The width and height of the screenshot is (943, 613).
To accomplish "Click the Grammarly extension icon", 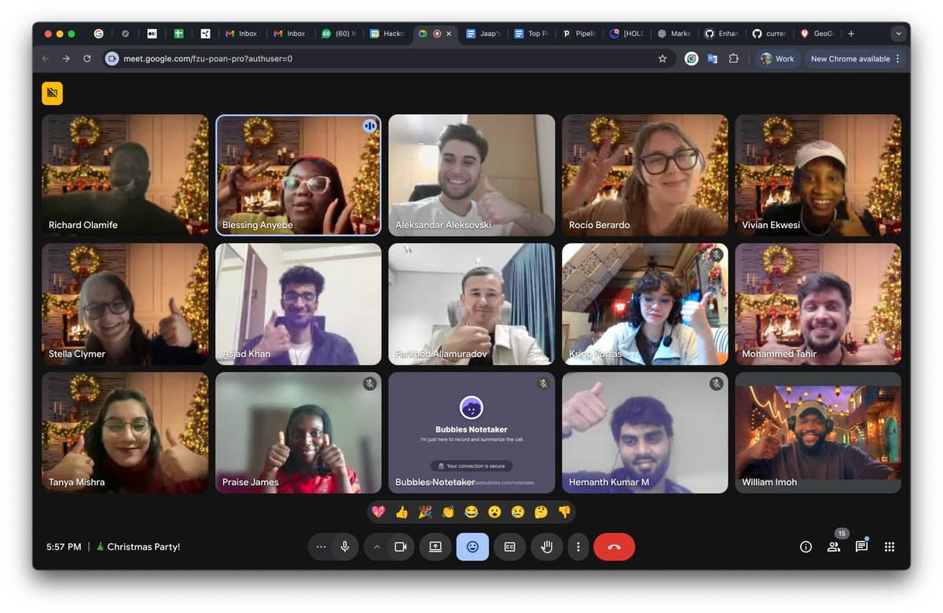I will pos(692,58).
